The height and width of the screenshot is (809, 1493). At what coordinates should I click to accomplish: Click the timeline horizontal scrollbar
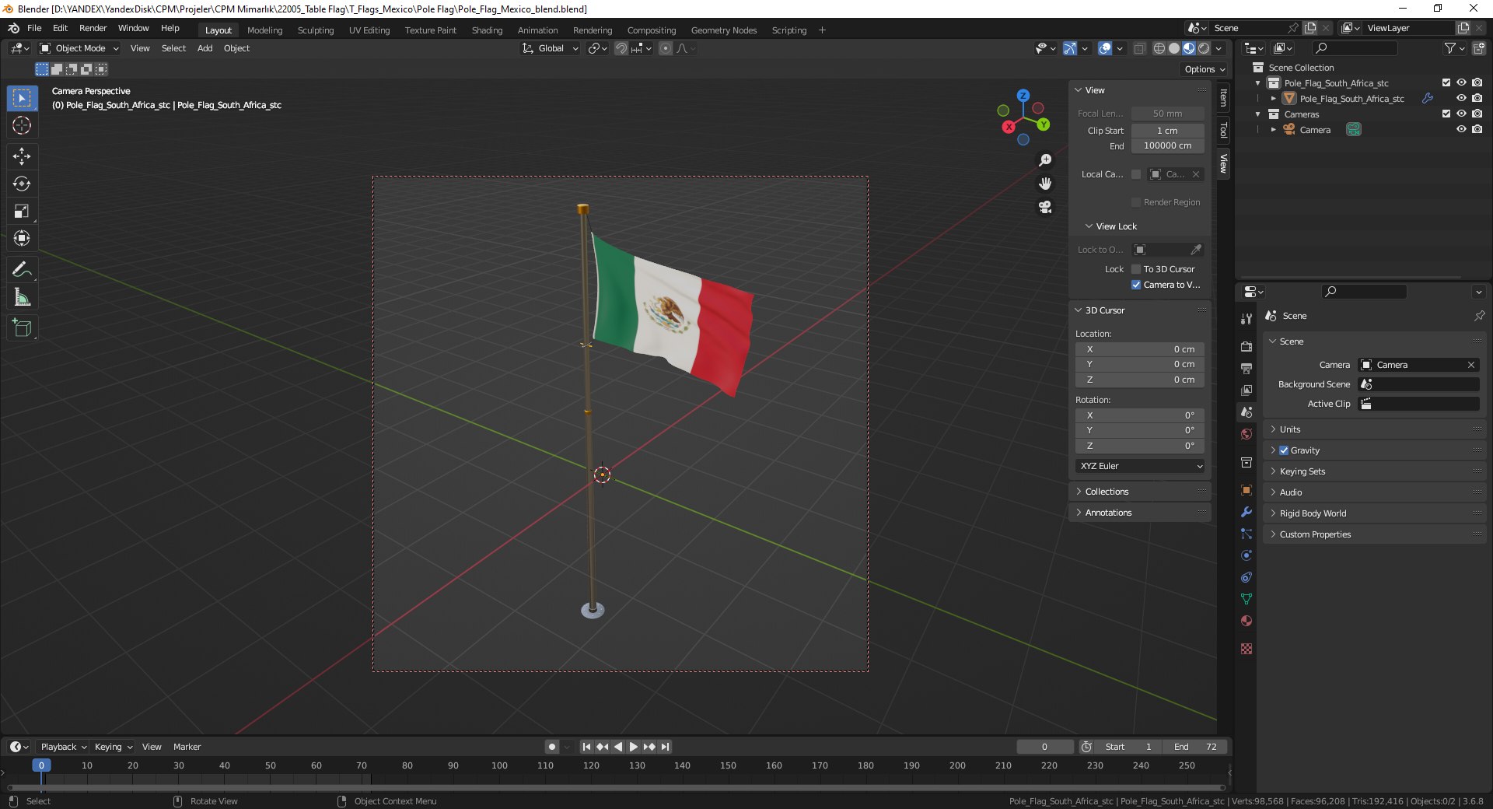[616, 788]
